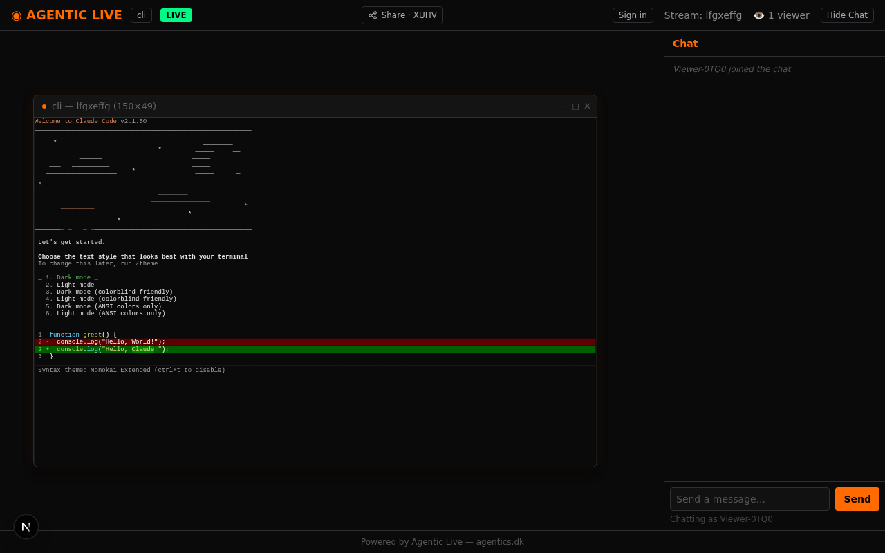
Task: Focus the Send a message input
Action: point(749,499)
